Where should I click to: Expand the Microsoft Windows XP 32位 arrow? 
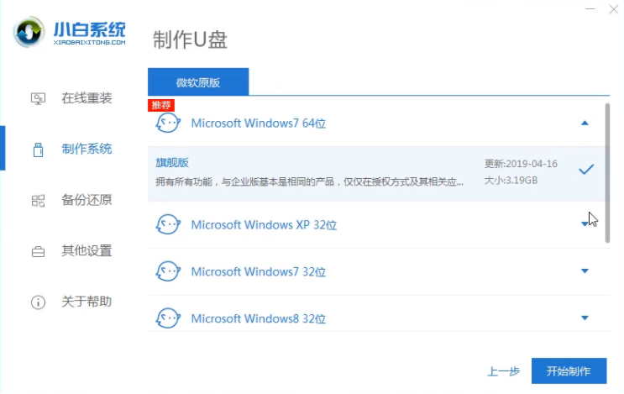[x=585, y=224]
